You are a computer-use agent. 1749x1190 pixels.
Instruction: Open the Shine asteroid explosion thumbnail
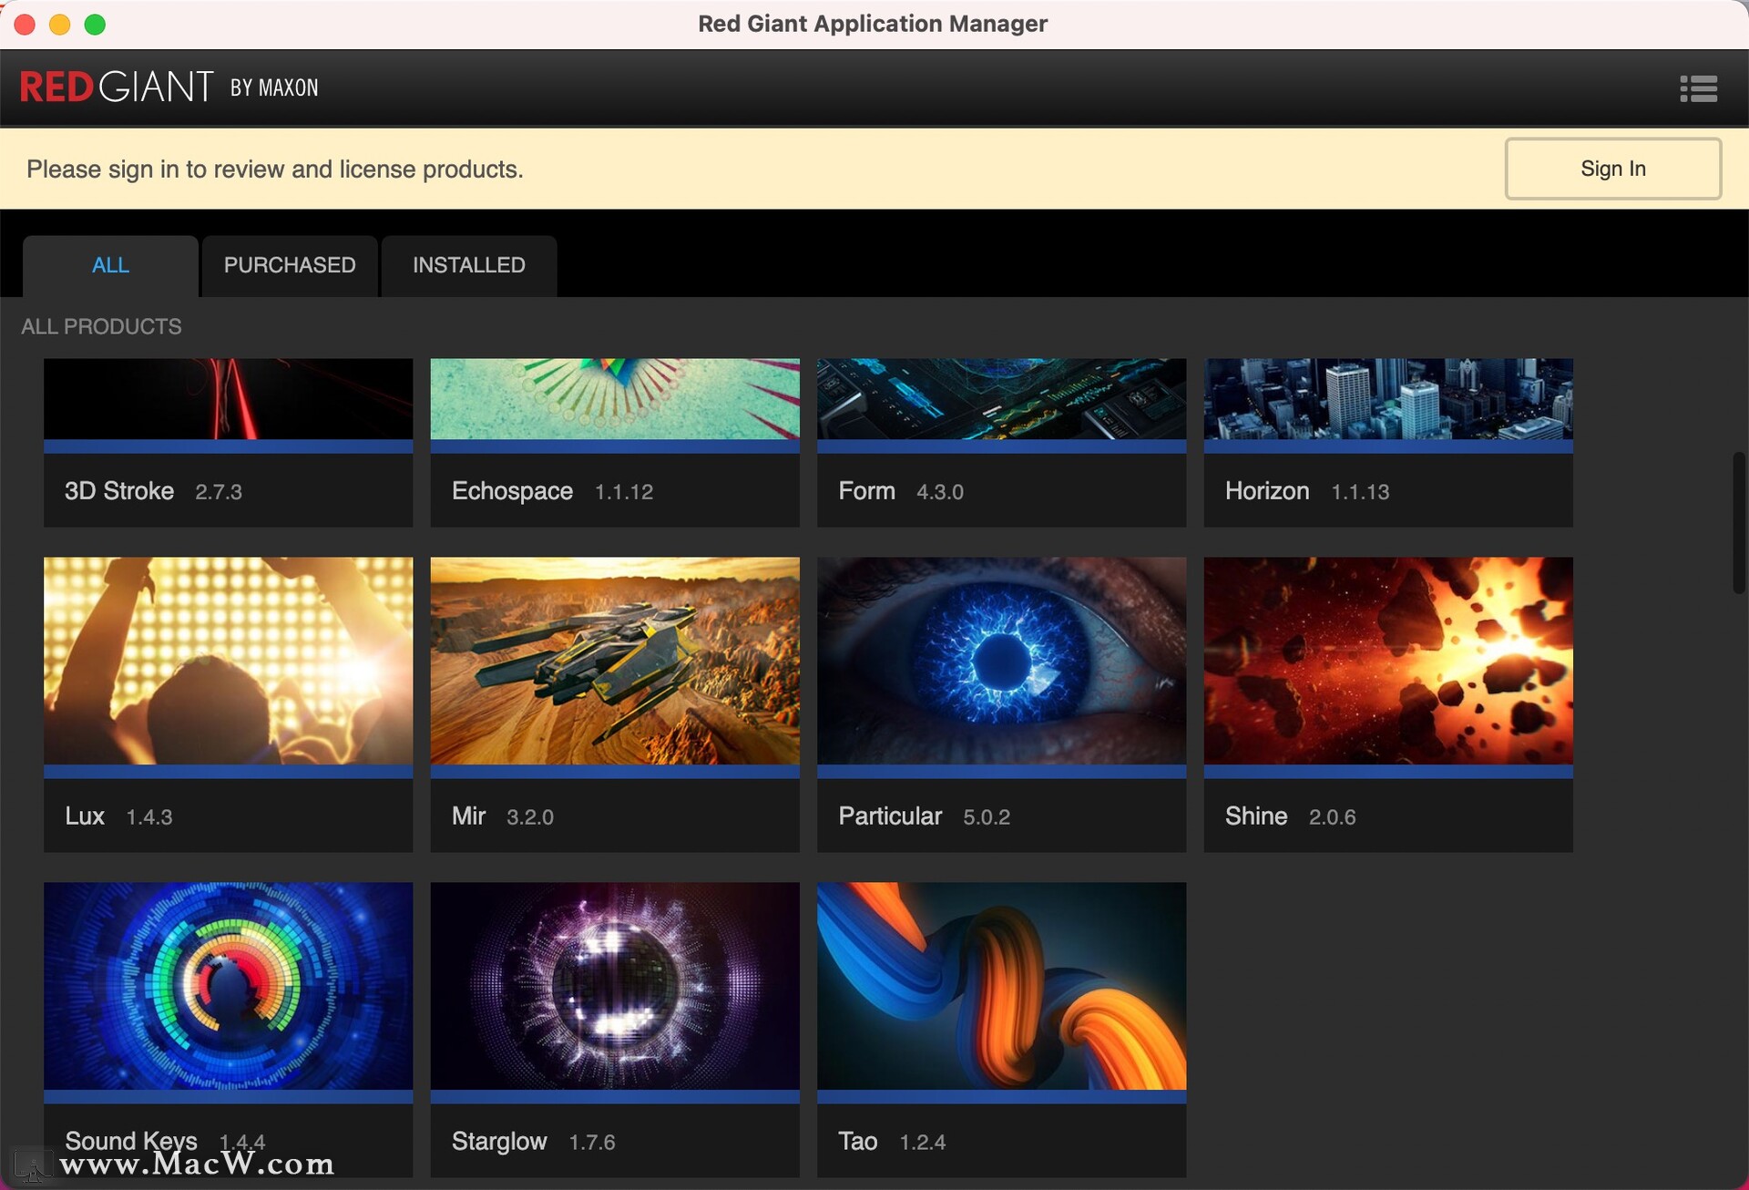pos(1387,661)
